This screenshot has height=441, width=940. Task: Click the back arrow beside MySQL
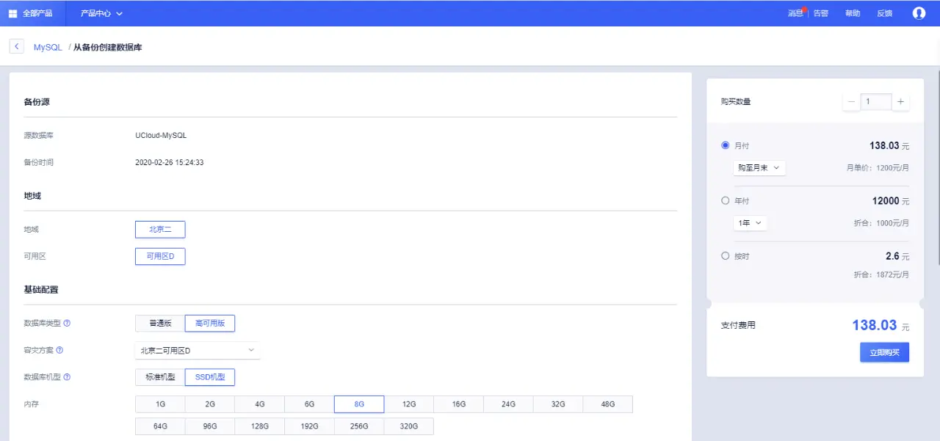tap(17, 46)
